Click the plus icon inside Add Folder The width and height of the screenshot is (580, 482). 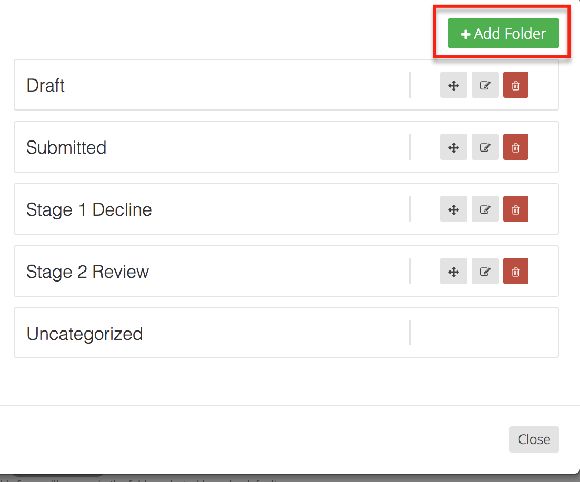coord(465,33)
